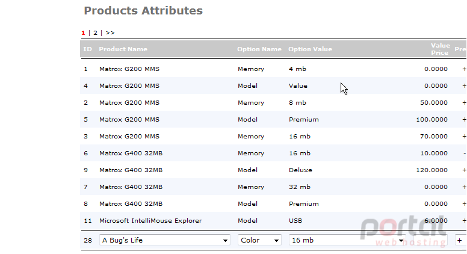Image resolution: width=467 pixels, height=254 pixels.
Task: Open the 16 mb option value dropdown
Action: click(x=348, y=240)
